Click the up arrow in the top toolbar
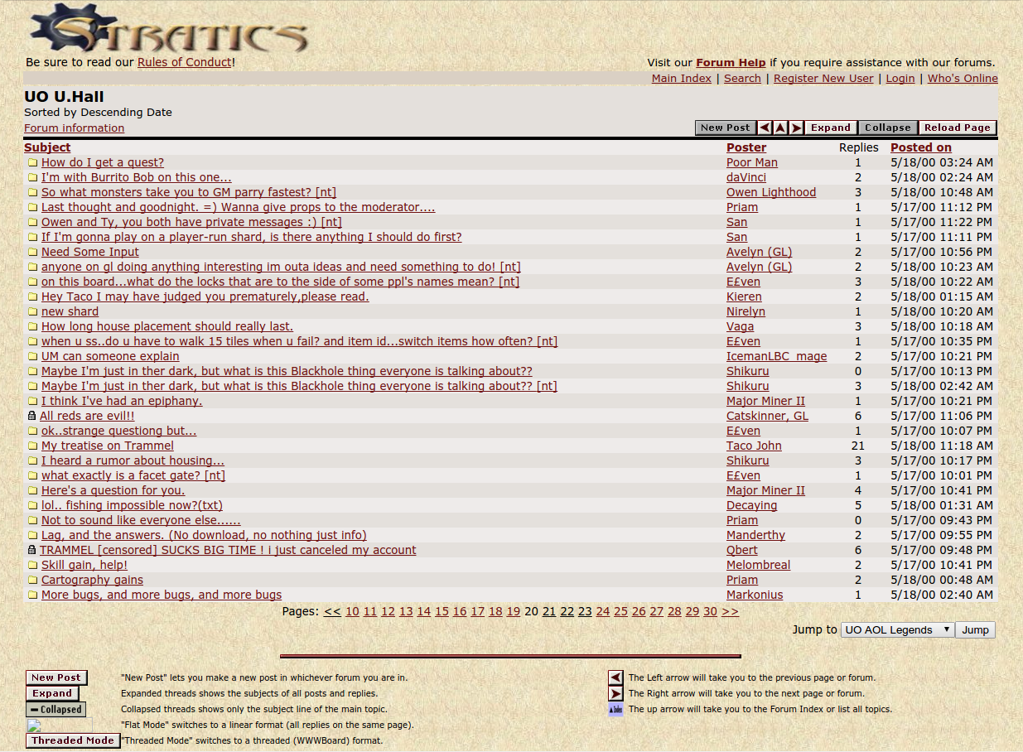Screen dimensions: 1023x752 [x=780, y=128]
